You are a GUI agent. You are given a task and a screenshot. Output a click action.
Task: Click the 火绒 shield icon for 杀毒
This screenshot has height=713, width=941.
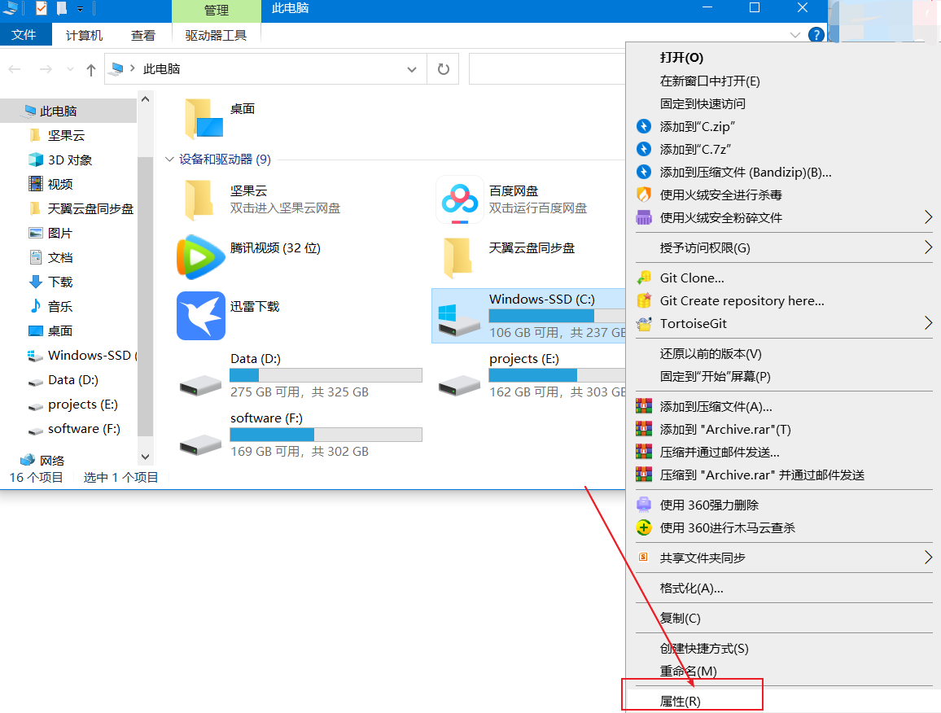point(644,195)
